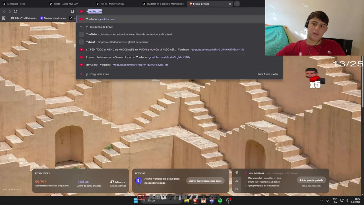The height and width of the screenshot is (205, 364).
Task: Click the Brave browser taskbar icon
Action: pos(195,200)
